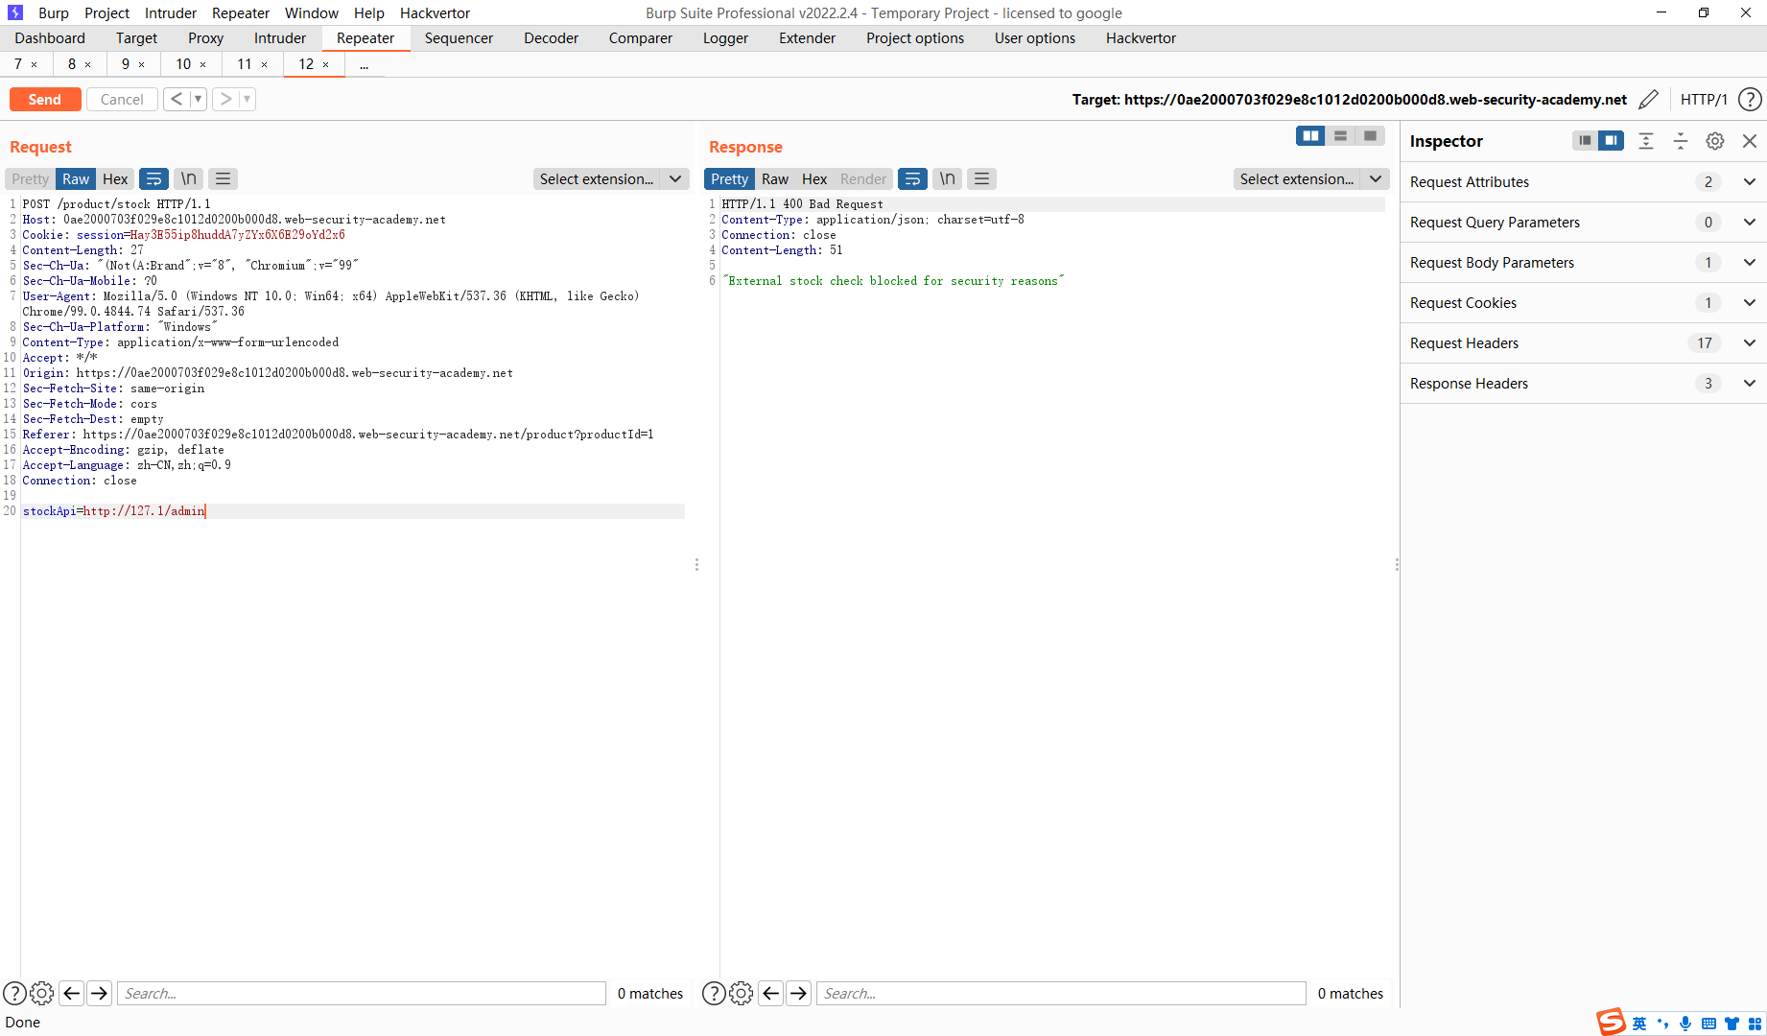The width and height of the screenshot is (1767, 1036).
Task: Open the Burp menu
Action: coord(54,13)
